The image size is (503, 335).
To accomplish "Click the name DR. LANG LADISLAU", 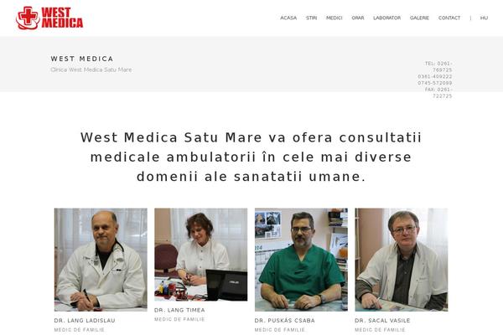I will click(85, 320).
